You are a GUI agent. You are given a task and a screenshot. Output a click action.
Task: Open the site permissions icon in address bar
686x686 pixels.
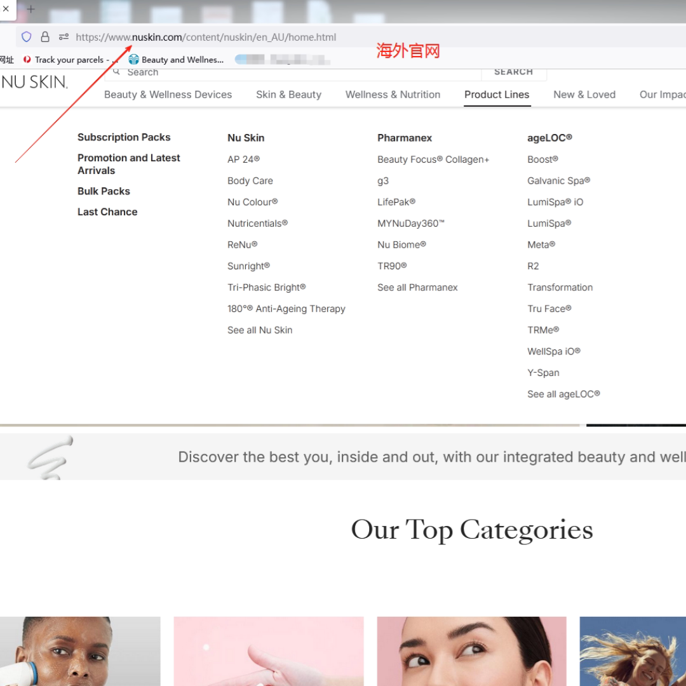(x=64, y=37)
